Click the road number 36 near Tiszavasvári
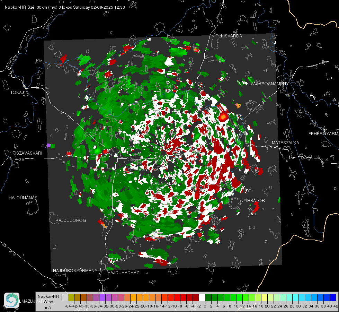 [x=21, y=159]
